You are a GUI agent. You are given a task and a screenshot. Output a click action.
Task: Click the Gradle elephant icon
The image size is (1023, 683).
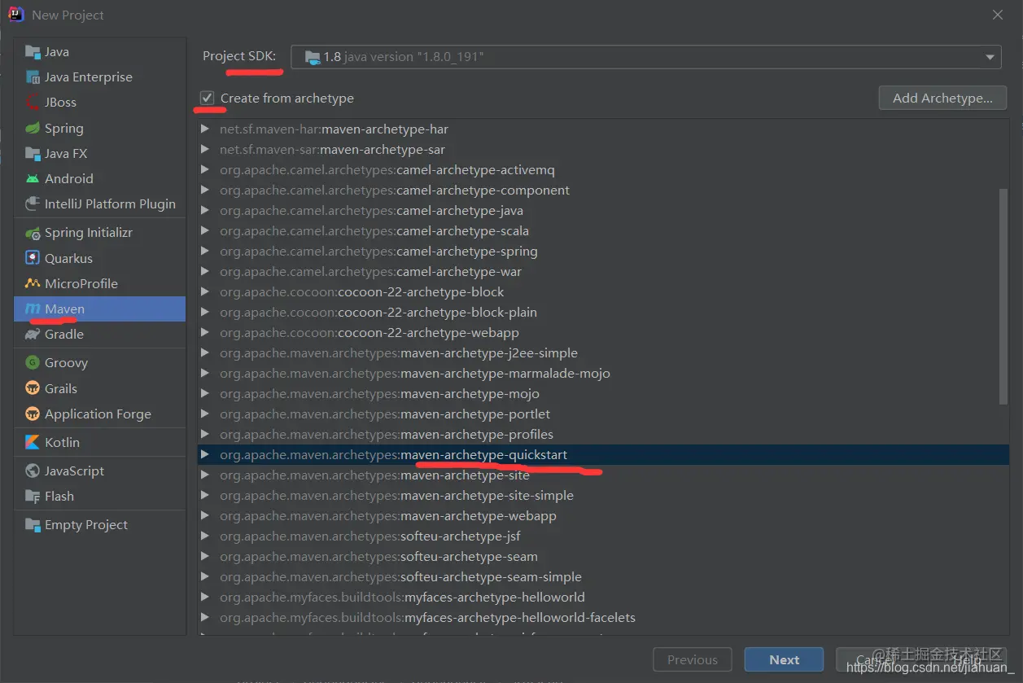click(33, 334)
